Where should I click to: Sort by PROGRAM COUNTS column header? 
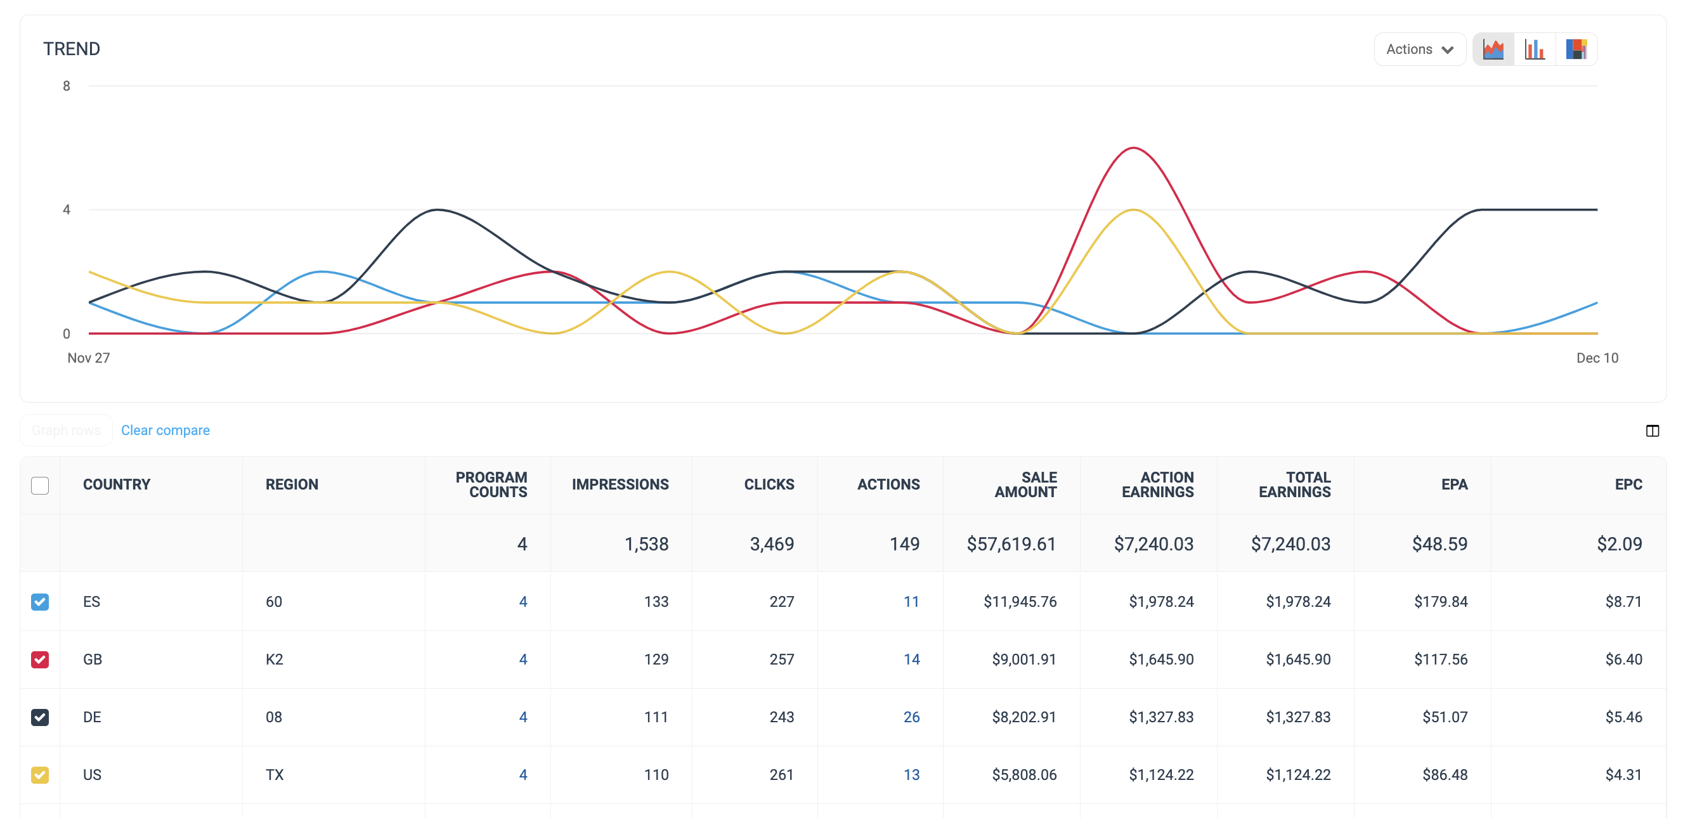(x=491, y=485)
